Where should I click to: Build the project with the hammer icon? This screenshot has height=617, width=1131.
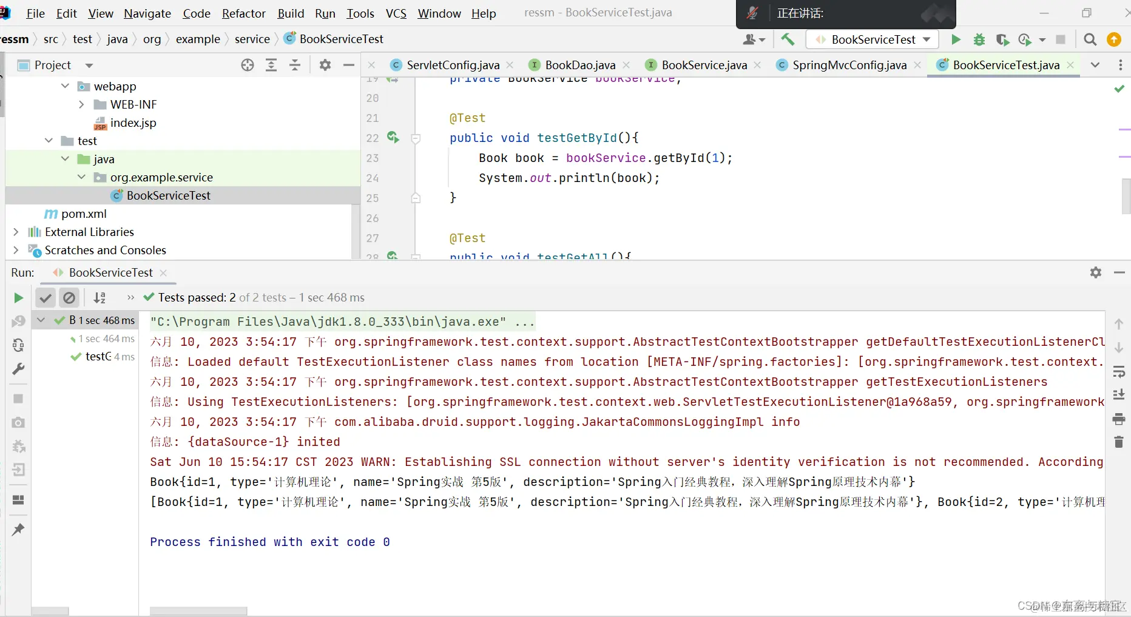(x=788, y=39)
